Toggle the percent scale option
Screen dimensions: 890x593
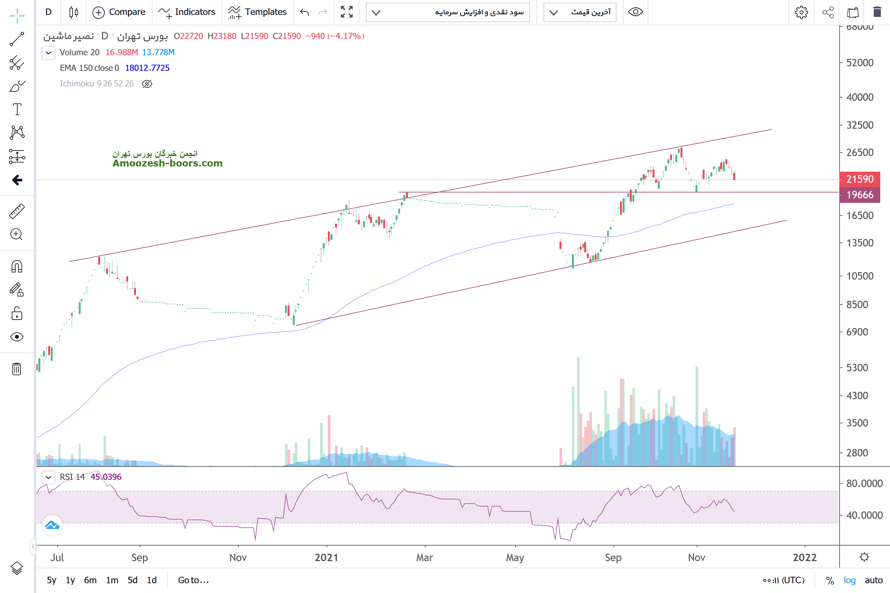830,580
